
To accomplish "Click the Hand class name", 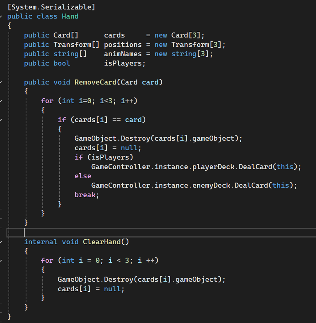I will tap(70, 16).
